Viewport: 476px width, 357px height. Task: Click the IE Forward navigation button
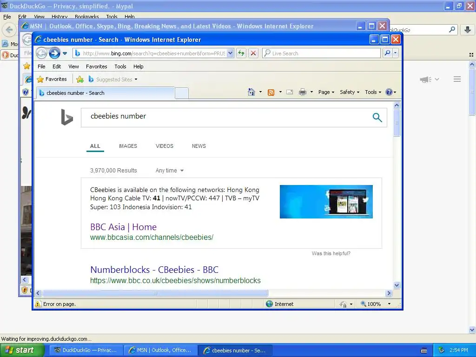[x=55, y=53]
